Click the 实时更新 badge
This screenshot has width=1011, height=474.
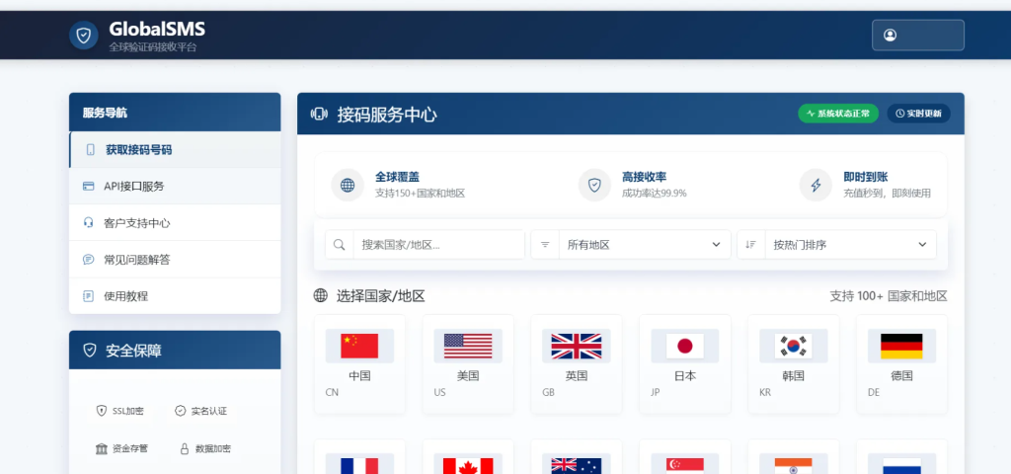918,114
